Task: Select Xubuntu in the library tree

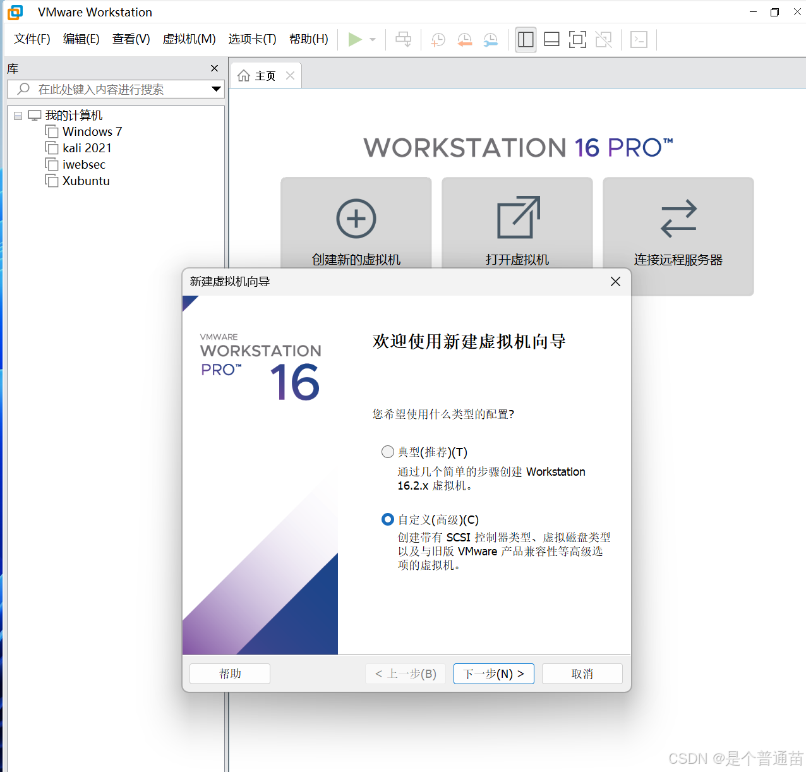Action: (86, 181)
